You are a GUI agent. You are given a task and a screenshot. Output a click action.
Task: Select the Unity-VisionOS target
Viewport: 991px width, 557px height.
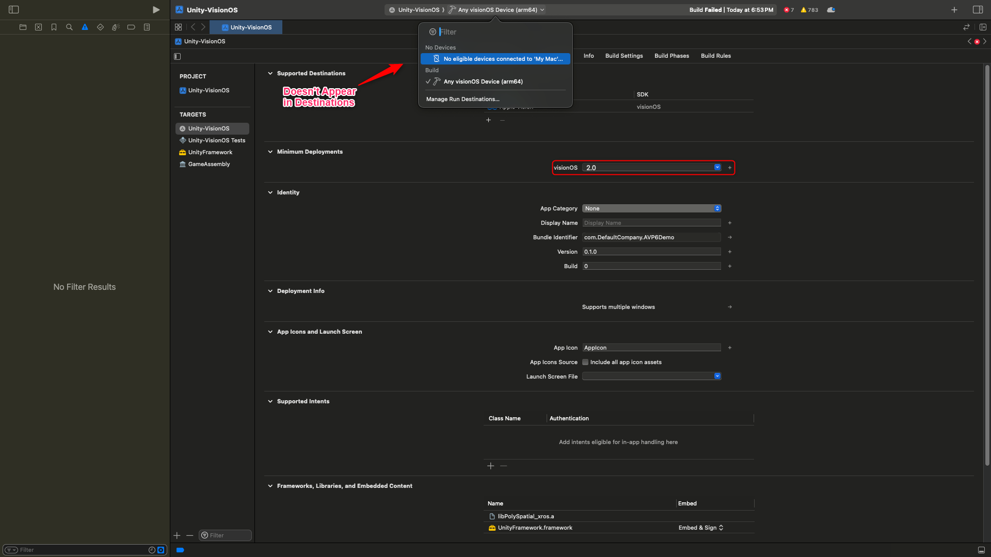[x=212, y=128]
